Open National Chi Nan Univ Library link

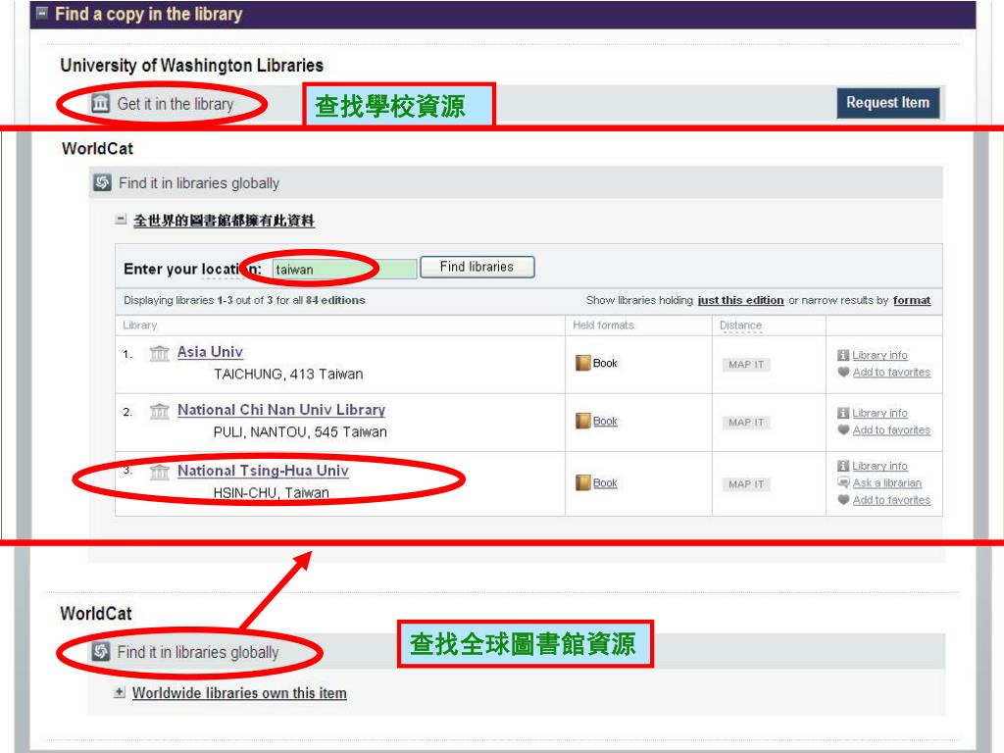point(281,410)
